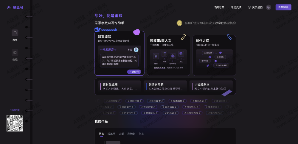Click the 扫码咨询 QR code image
The height and width of the screenshot is (144, 298).
(15, 123)
